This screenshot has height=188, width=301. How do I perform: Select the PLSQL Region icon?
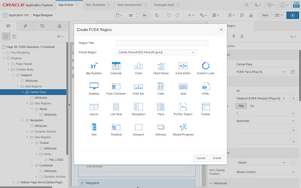(183, 109)
